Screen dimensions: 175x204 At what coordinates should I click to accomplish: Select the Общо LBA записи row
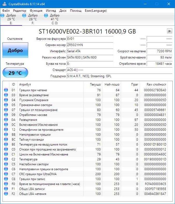[85, 189]
